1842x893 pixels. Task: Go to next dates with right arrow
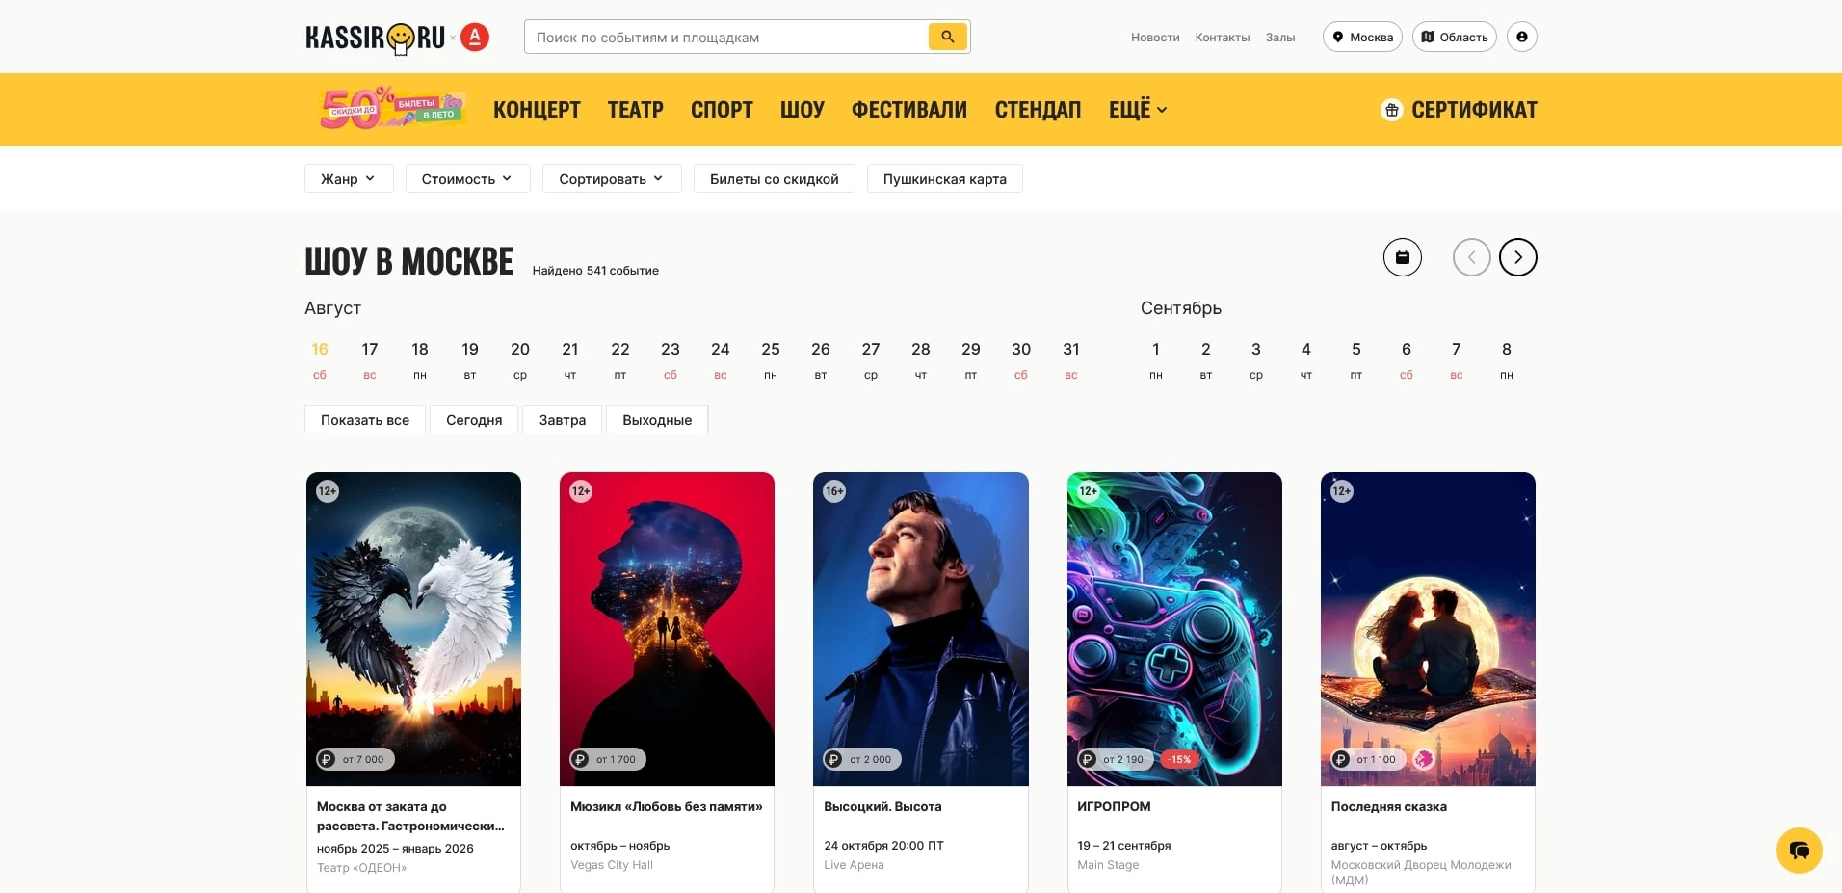(1517, 257)
